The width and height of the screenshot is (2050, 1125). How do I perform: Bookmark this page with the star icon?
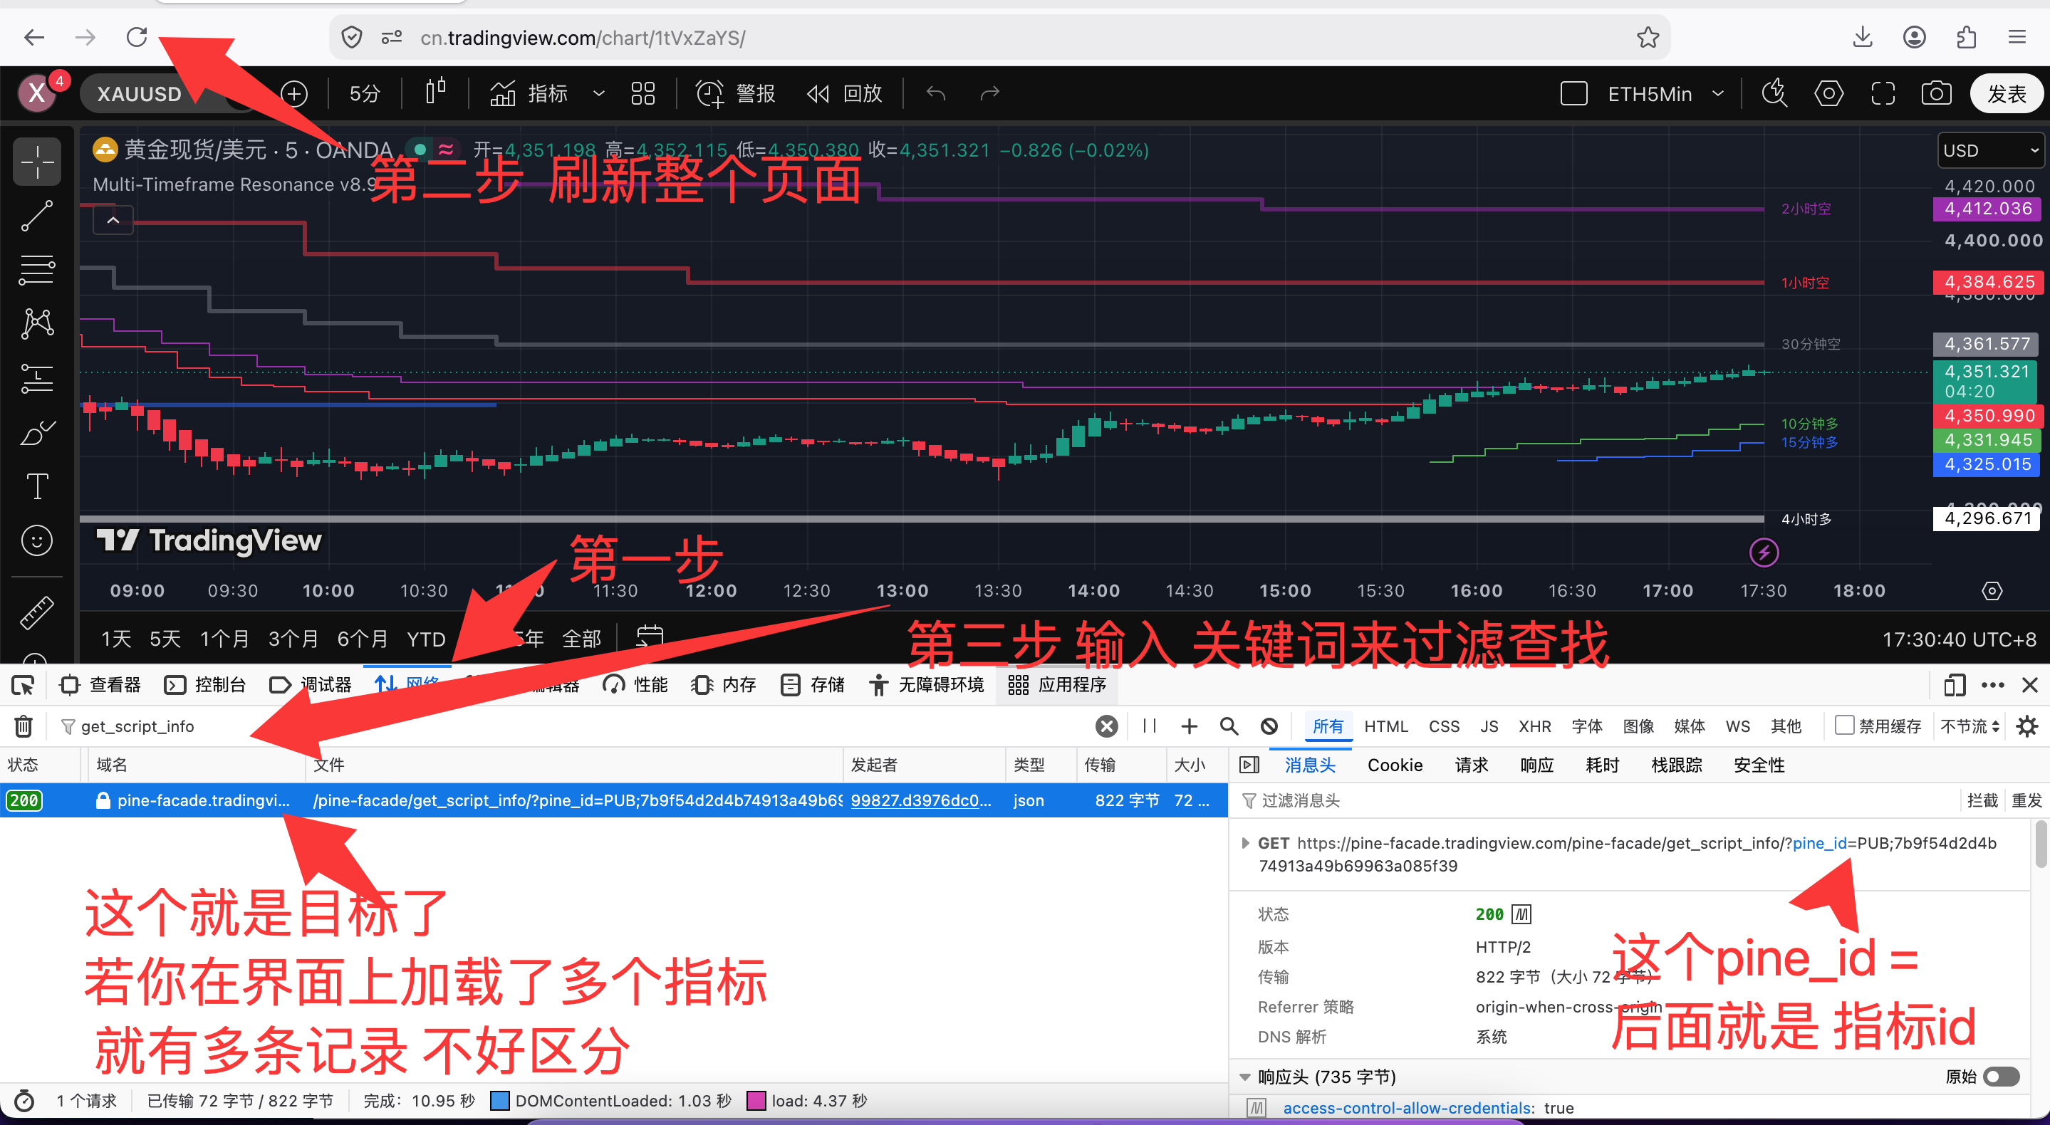pyautogui.click(x=1648, y=38)
